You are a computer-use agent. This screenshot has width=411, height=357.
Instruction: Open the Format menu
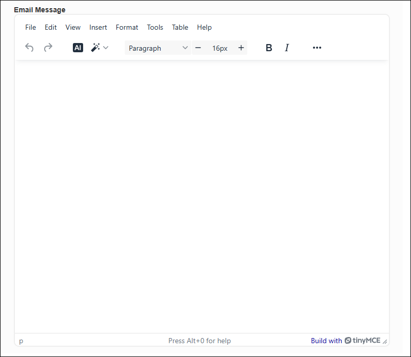coord(127,27)
